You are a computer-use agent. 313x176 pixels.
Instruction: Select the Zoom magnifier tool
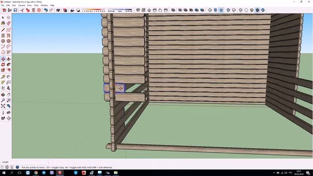[x=3, y=100]
